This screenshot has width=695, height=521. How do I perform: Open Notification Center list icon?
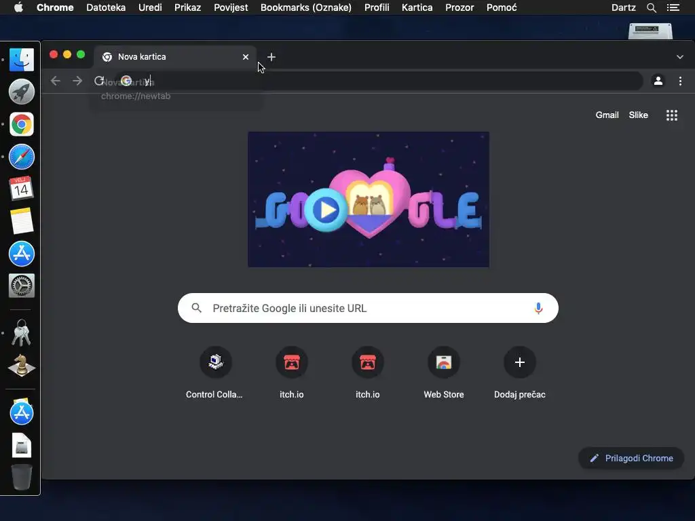tap(673, 7)
